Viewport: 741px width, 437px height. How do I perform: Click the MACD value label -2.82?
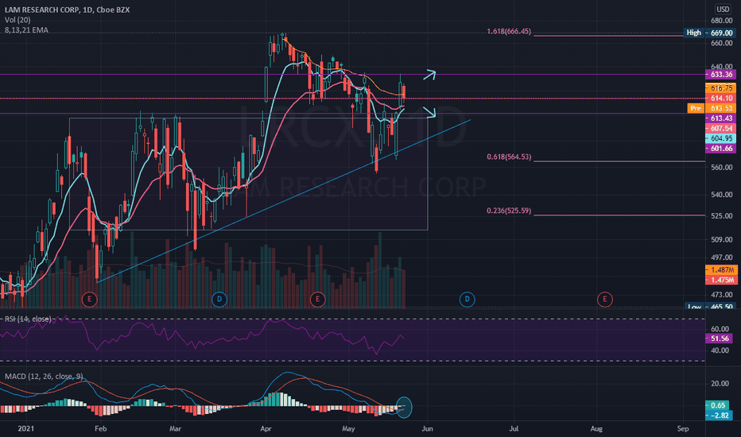[x=718, y=416]
